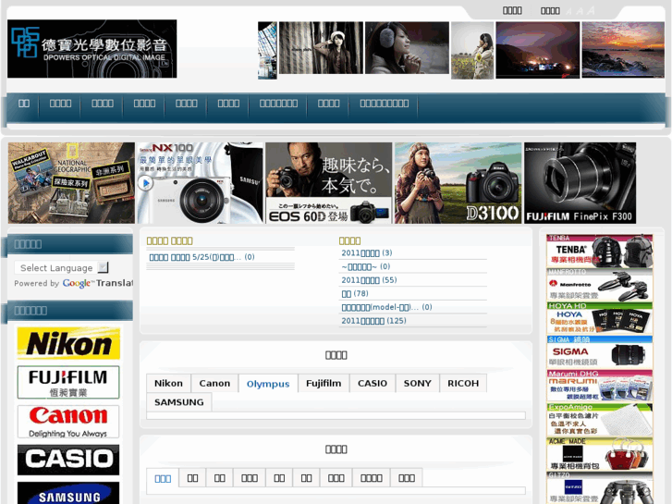The image size is (672, 504).
Task: Open the category link with count (55)
Action: 369,280
